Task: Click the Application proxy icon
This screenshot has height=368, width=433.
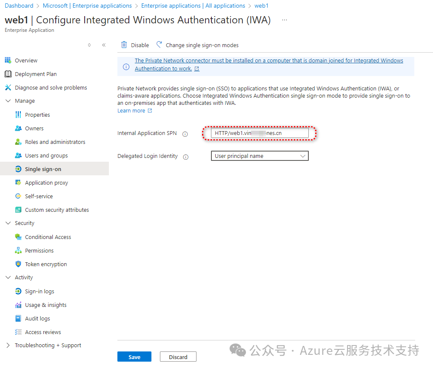Action: (18, 183)
